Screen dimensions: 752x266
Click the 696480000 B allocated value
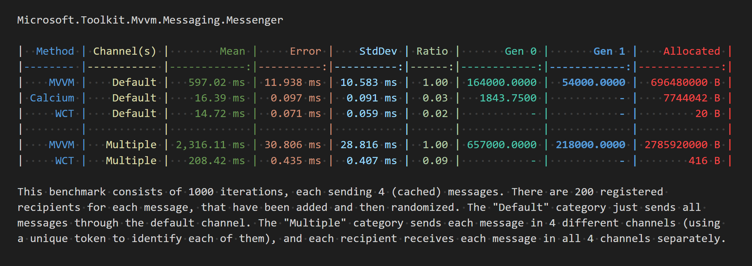685,82
